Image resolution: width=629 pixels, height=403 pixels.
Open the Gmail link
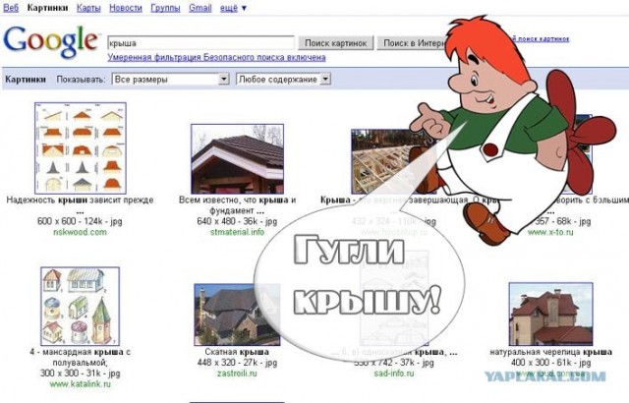tap(200, 8)
